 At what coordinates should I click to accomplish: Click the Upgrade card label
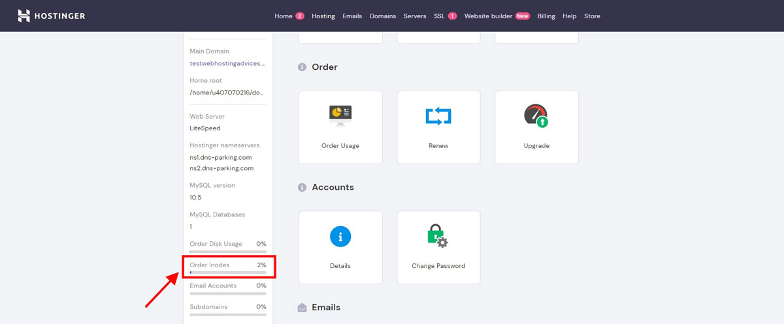pyautogui.click(x=536, y=146)
